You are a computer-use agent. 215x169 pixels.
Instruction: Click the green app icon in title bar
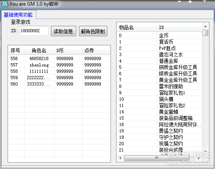coord(4,4)
